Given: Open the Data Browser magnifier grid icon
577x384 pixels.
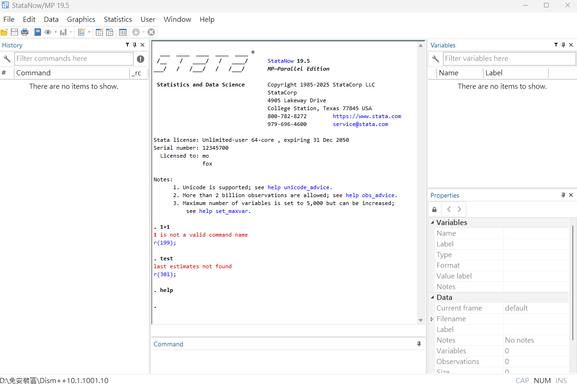Looking at the screenshot, I should [x=110, y=32].
